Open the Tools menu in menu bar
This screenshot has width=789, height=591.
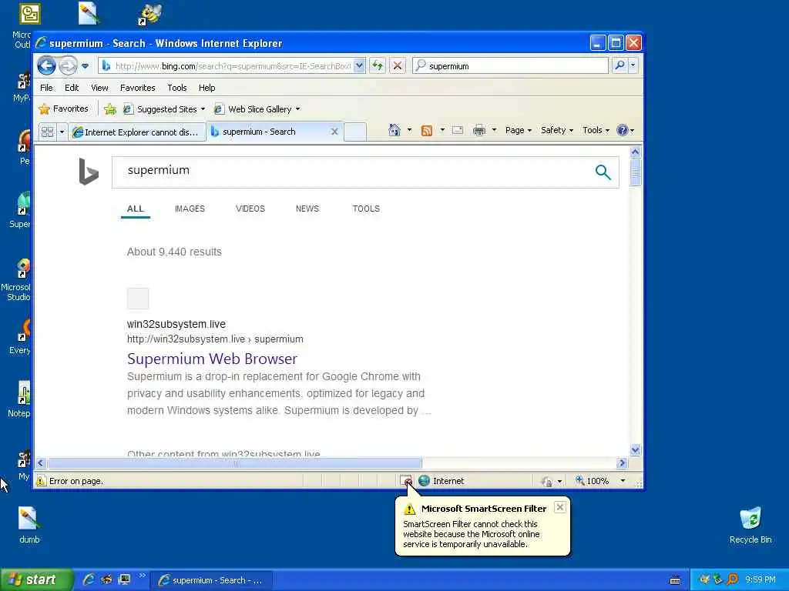(176, 88)
